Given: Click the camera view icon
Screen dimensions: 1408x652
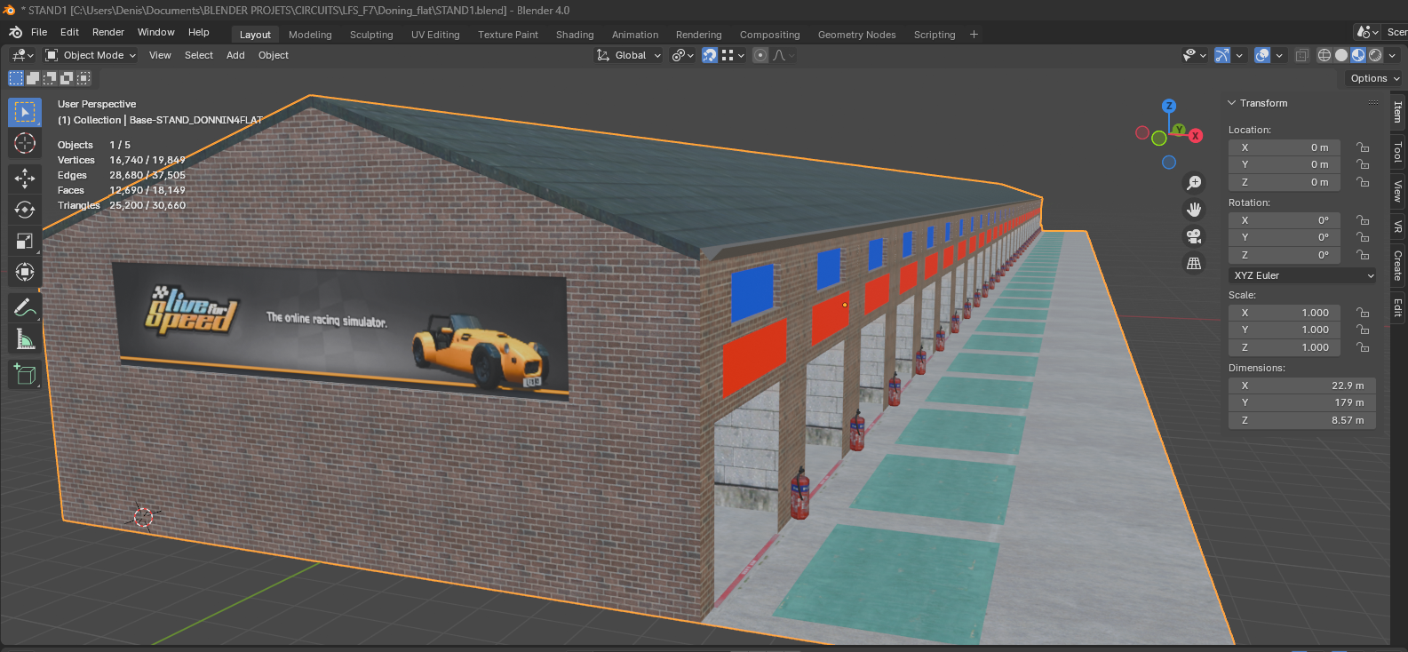Looking at the screenshot, I should (x=1194, y=236).
